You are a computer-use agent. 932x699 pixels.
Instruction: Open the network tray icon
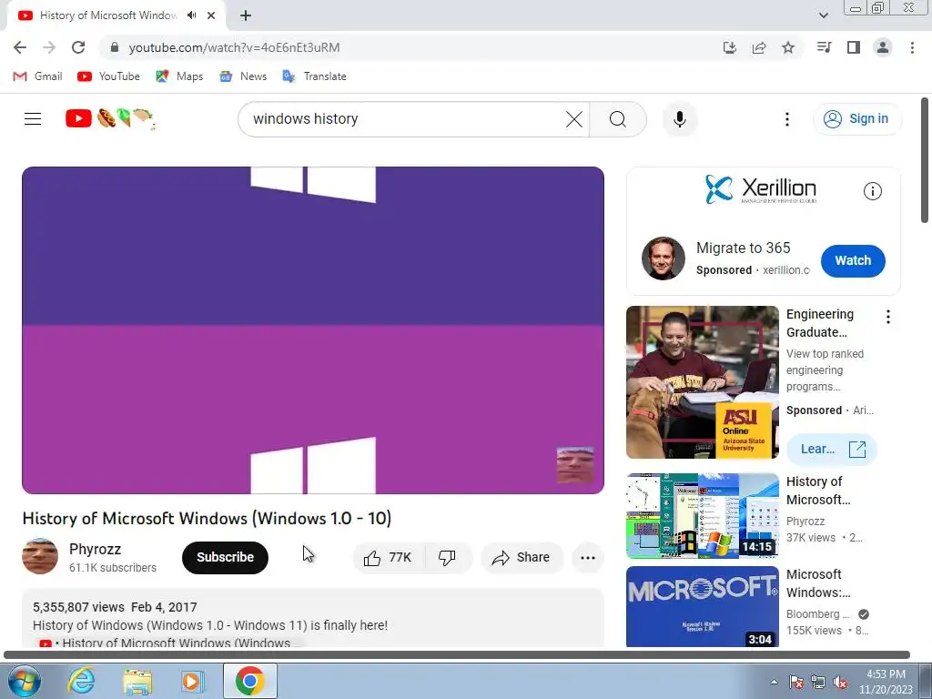[818, 682]
